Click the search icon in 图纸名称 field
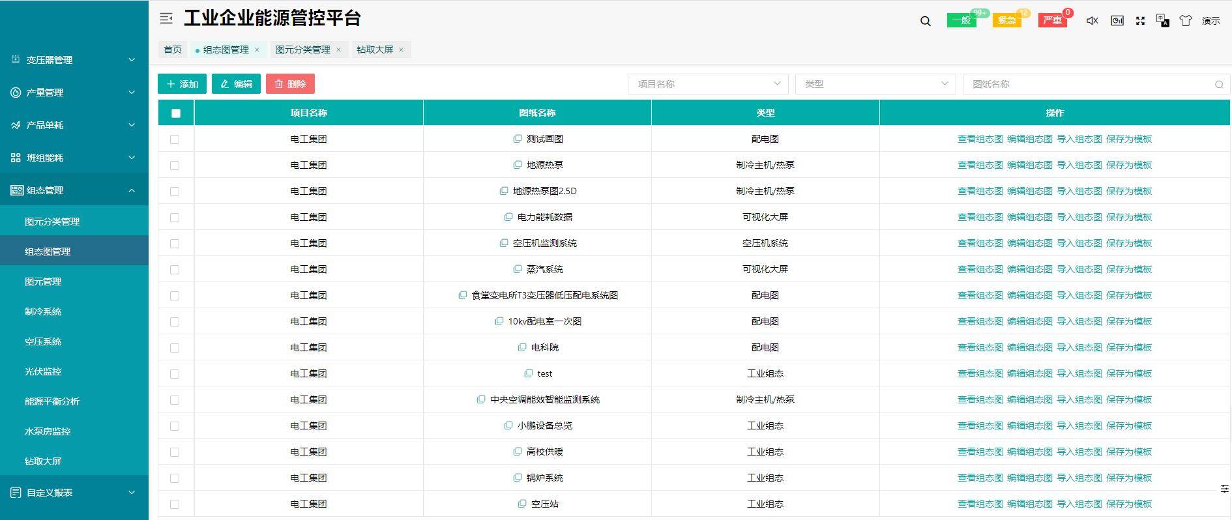 click(1219, 84)
